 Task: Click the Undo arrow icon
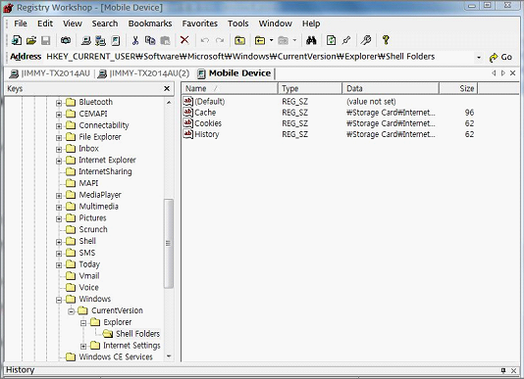[x=204, y=40]
